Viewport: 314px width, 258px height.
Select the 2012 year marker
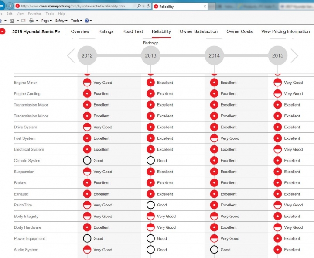(x=87, y=55)
